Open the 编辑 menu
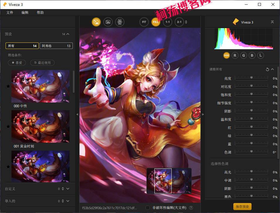The width and height of the screenshot is (280, 213). pyautogui.click(x=25, y=13)
